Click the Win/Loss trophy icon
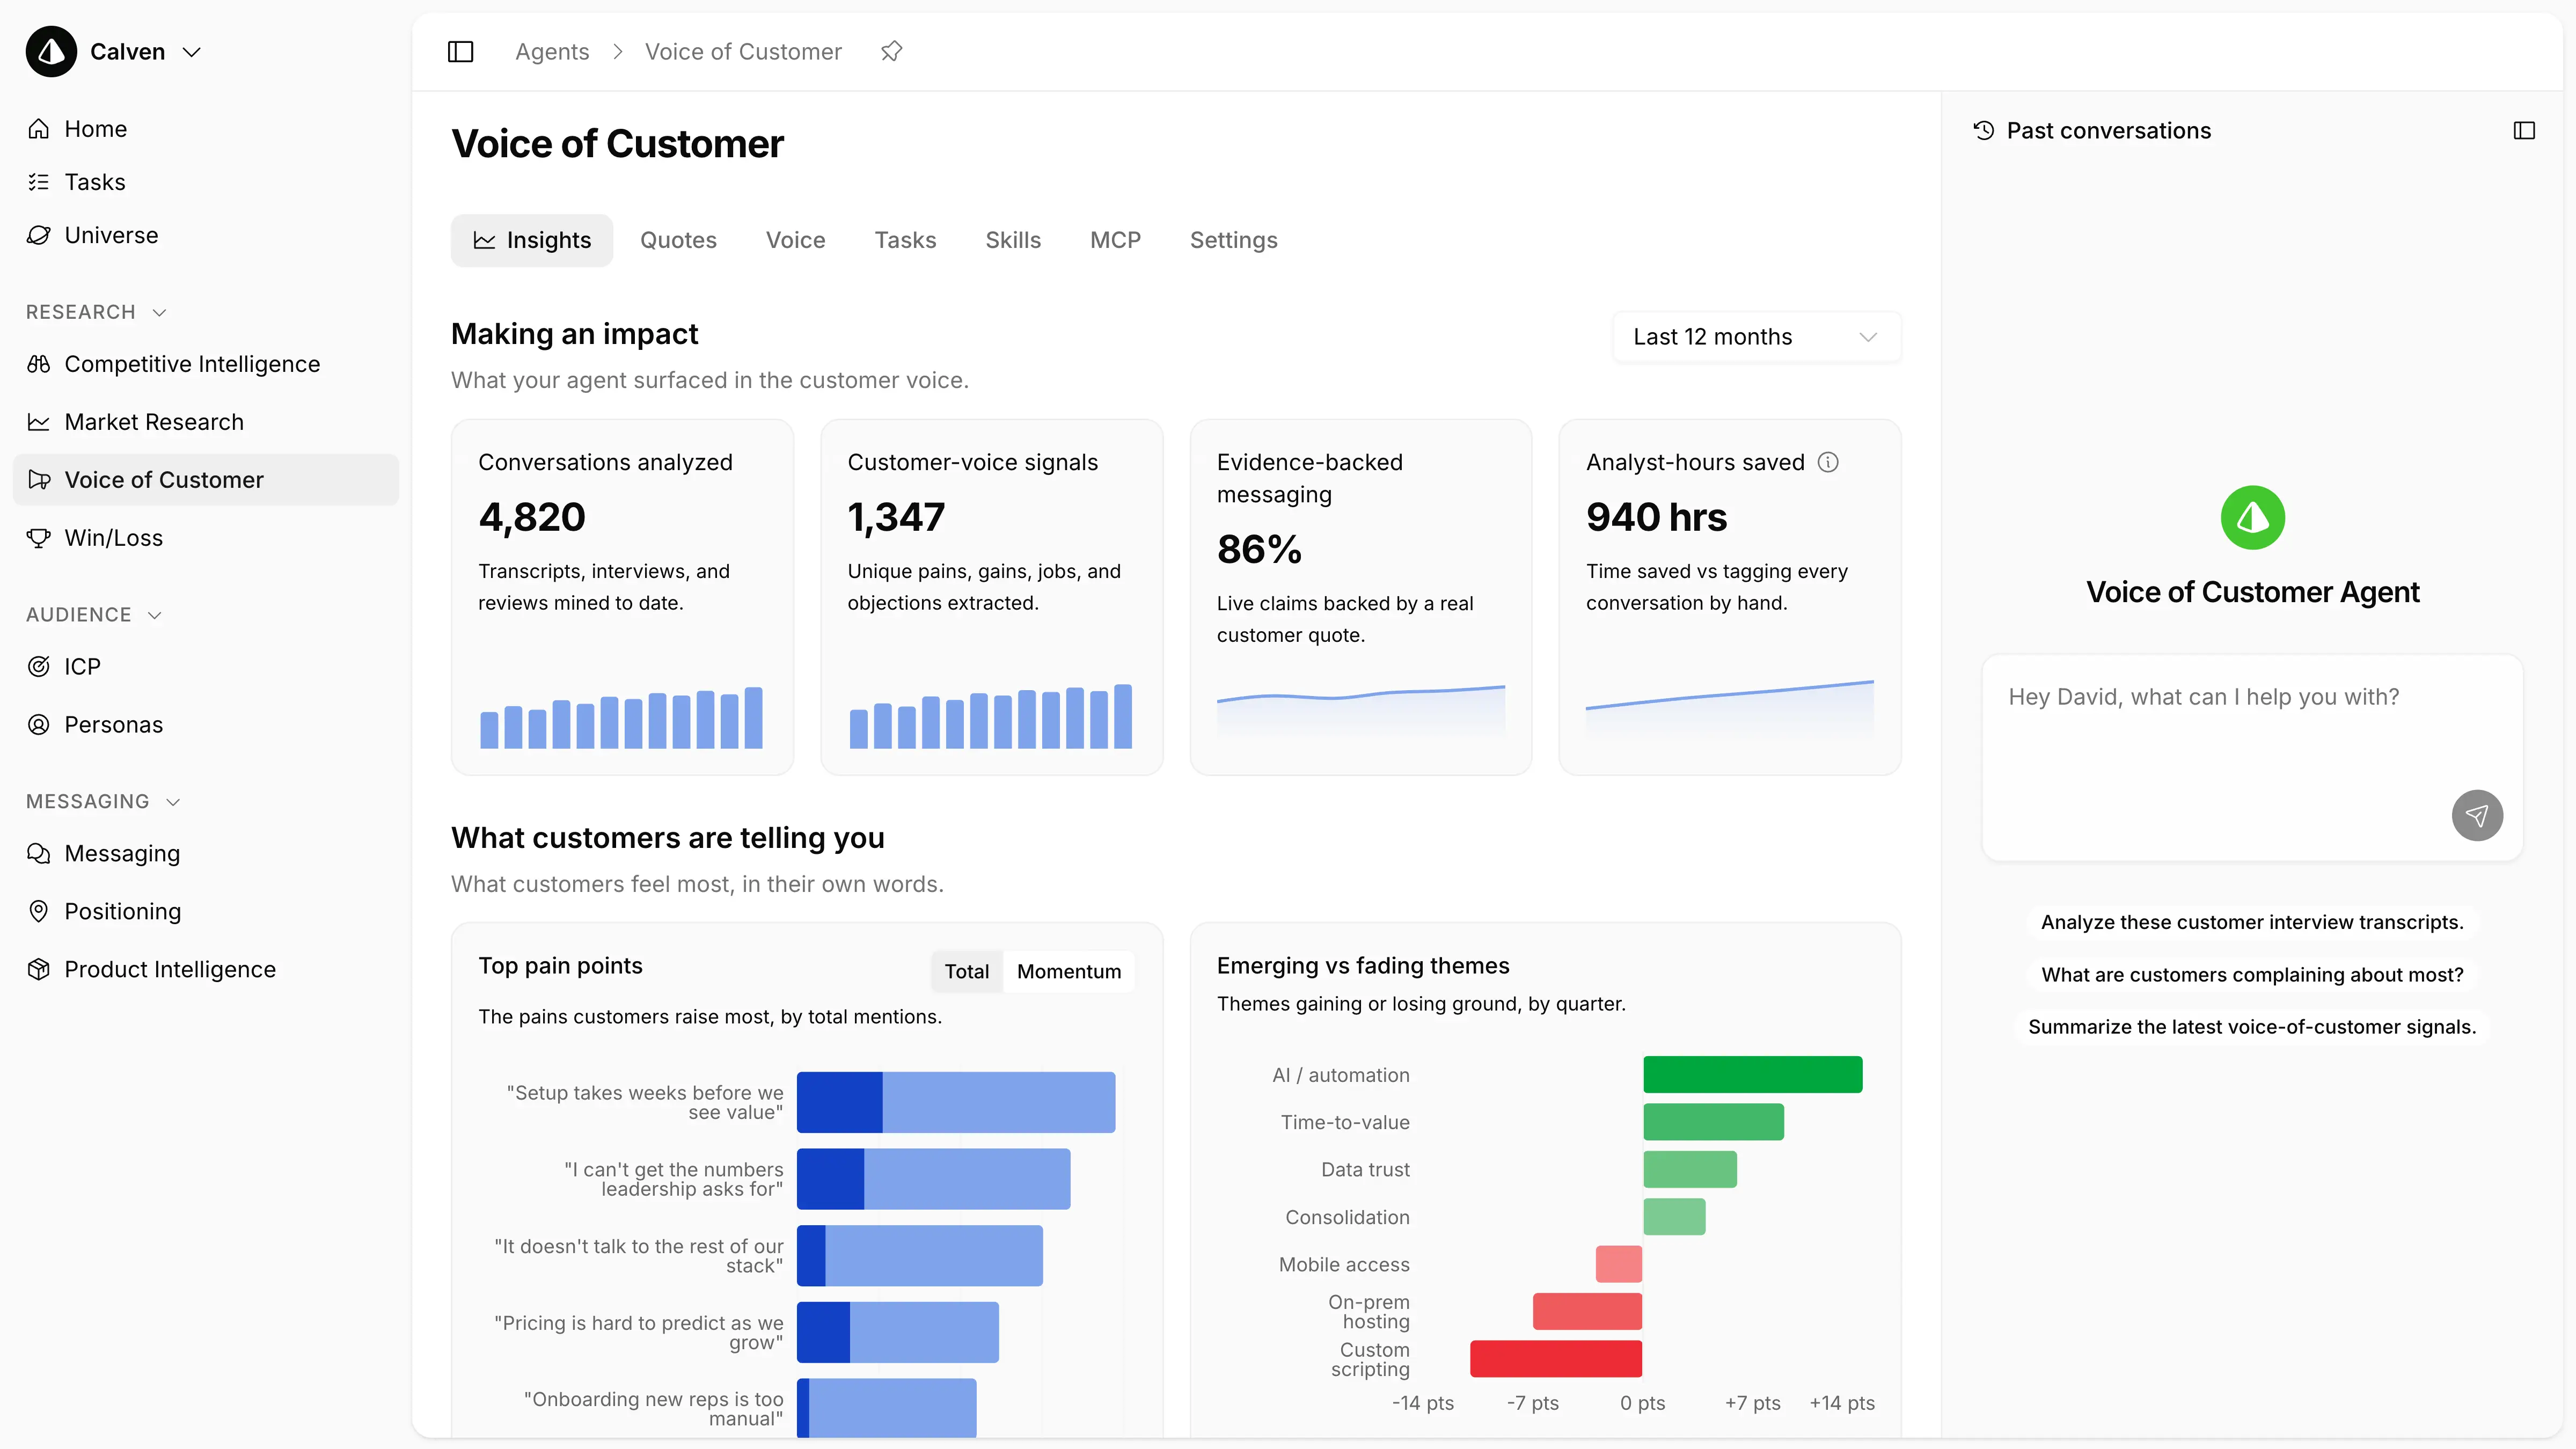 point(39,538)
